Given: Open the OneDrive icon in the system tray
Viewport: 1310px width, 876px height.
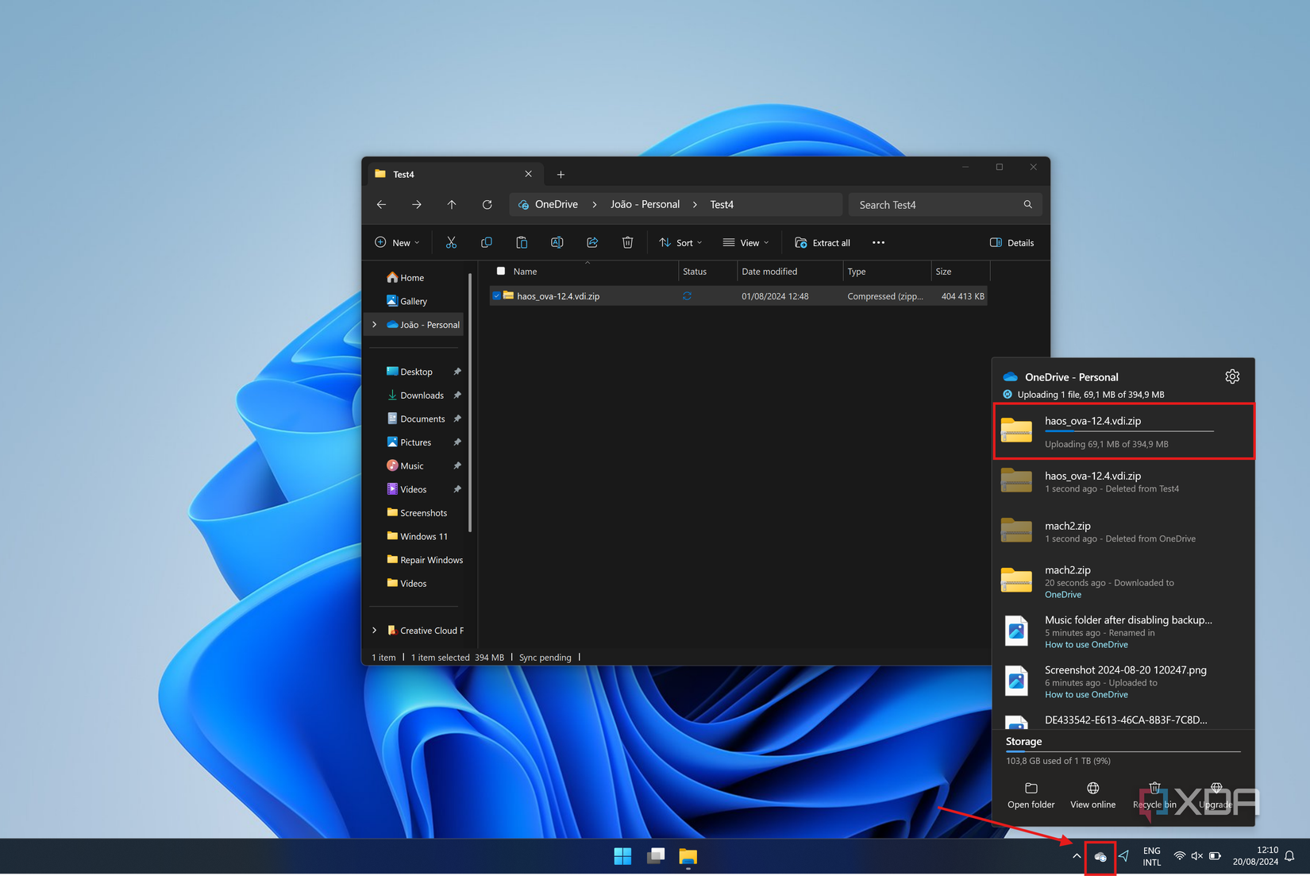Looking at the screenshot, I should tap(1100, 857).
